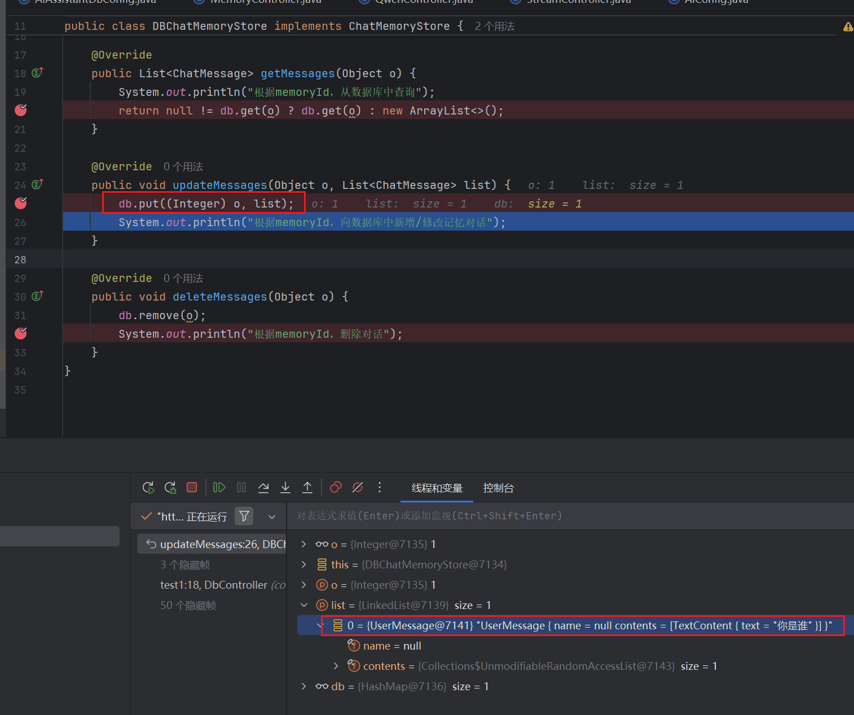This screenshot has height=715, width=854.
Task: Click the warning triangle in editor corner
Action: coord(848,27)
